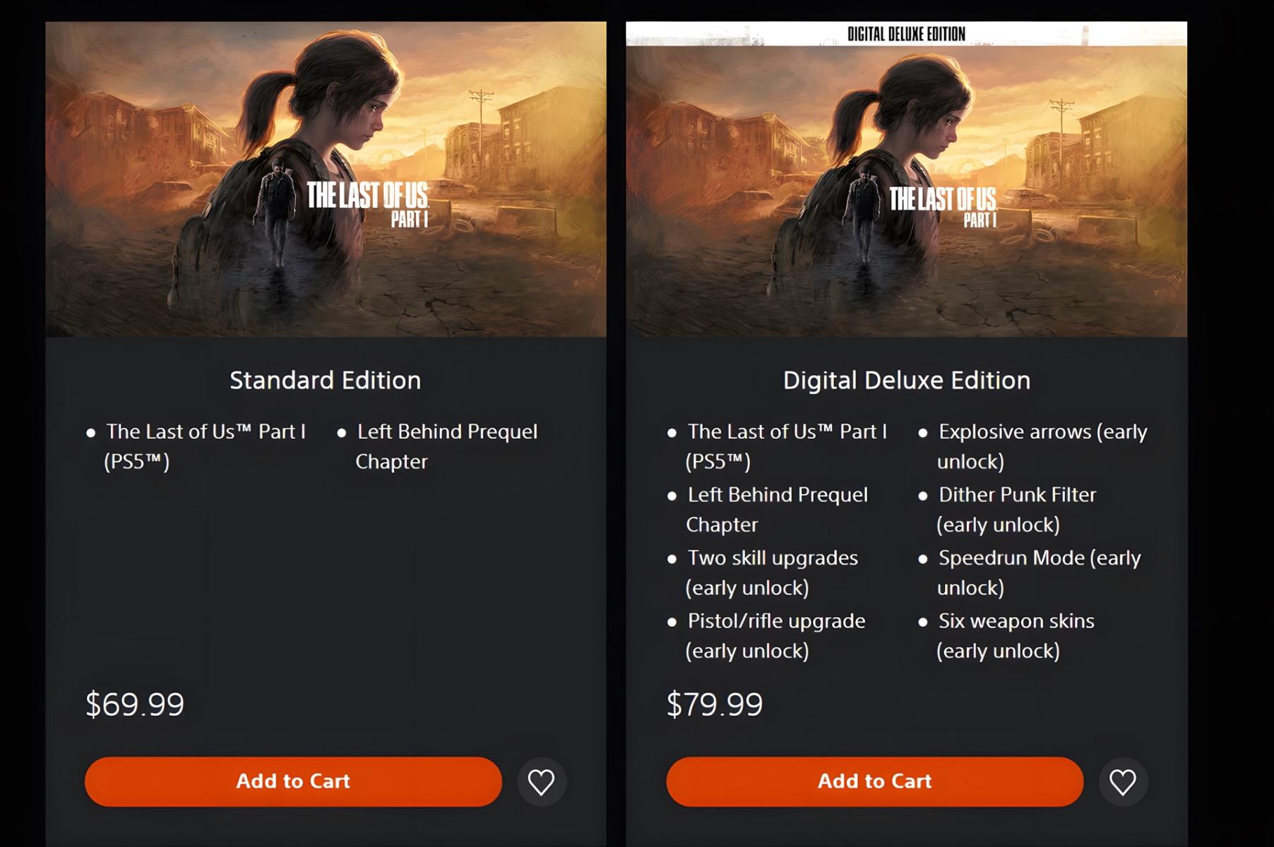The height and width of the screenshot is (847, 1274).
Task: Add Standard Edition to wishlist with heart icon
Action: (x=542, y=781)
